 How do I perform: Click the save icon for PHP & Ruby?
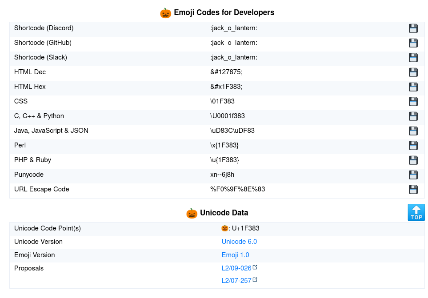pos(413,160)
